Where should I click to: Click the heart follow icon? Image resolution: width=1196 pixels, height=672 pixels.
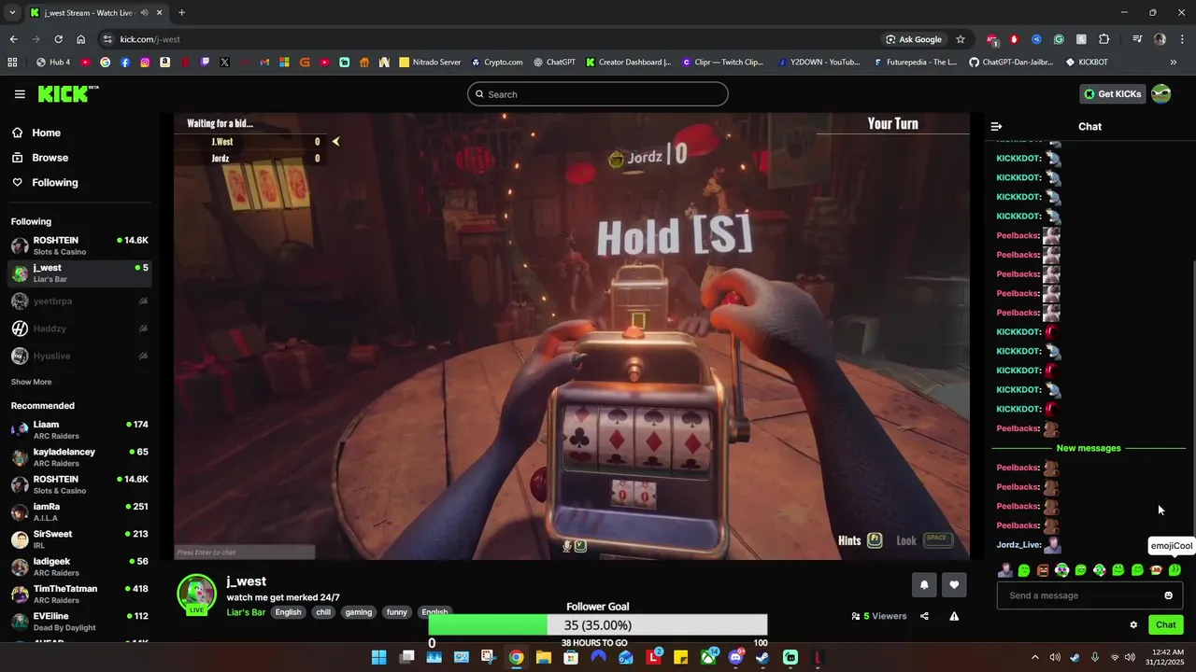click(954, 585)
